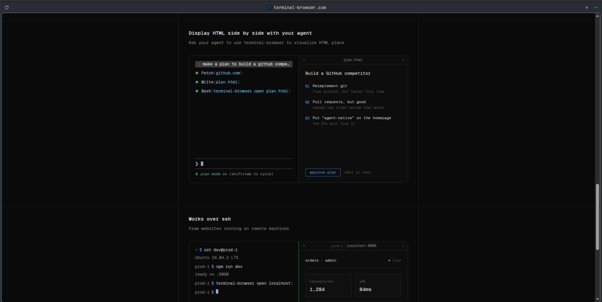Select the 'make a plan to build a github' prompt

[x=244, y=64]
